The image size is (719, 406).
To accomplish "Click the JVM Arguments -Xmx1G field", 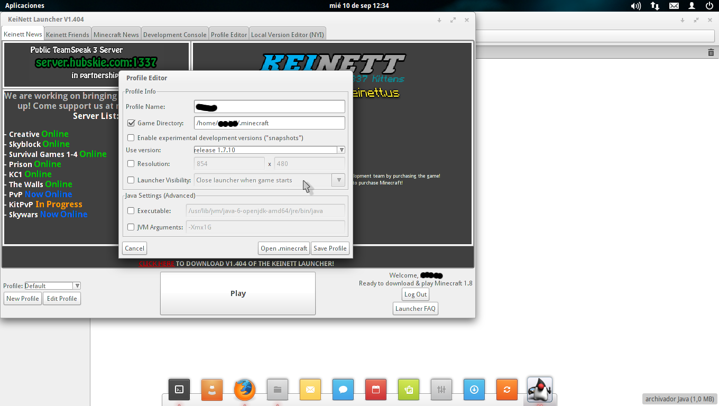I will [x=265, y=227].
